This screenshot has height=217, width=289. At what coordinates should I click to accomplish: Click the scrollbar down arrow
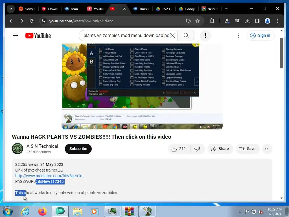point(281,198)
